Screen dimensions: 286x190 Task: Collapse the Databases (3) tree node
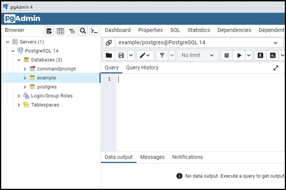[x=19, y=60]
